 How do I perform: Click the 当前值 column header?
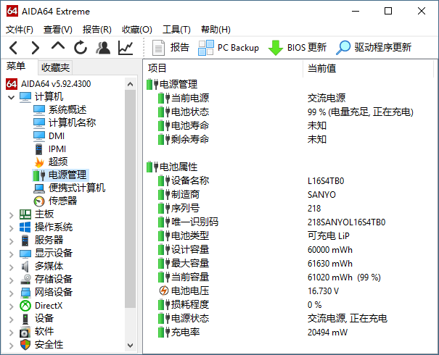pyautogui.click(x=322, y=68)
